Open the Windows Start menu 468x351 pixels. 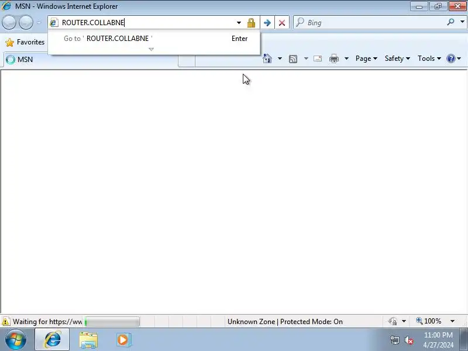pyautogui.click(x=16, y=340)
